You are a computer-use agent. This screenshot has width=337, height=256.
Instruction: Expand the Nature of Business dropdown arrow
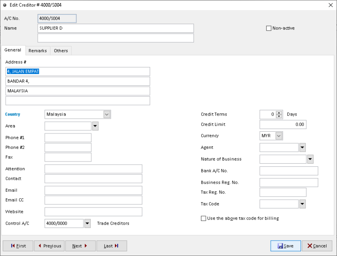[310, 159]
